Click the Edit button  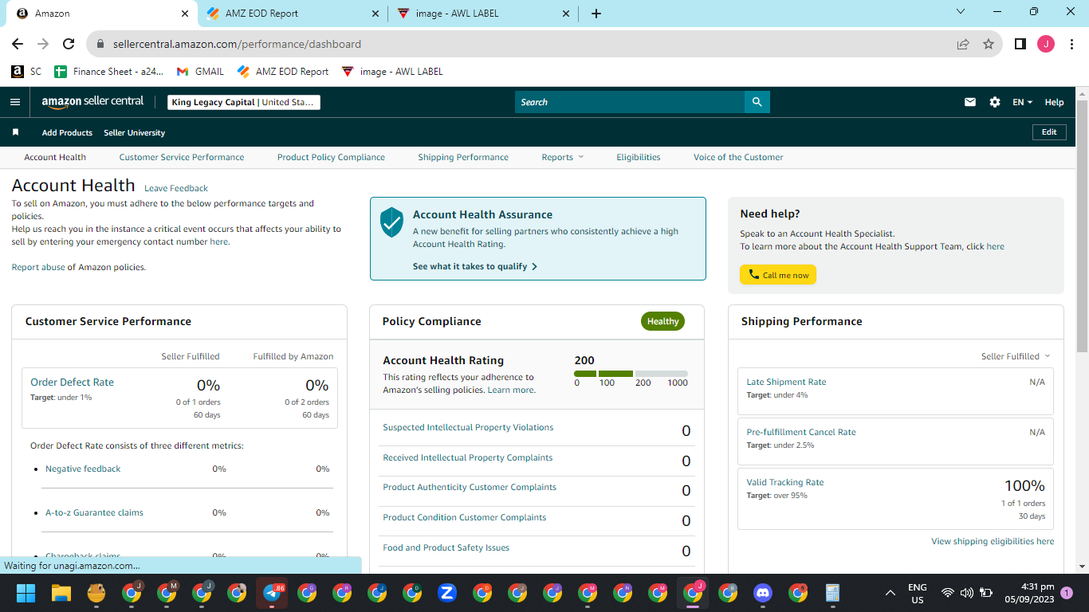coord(1049,132)
